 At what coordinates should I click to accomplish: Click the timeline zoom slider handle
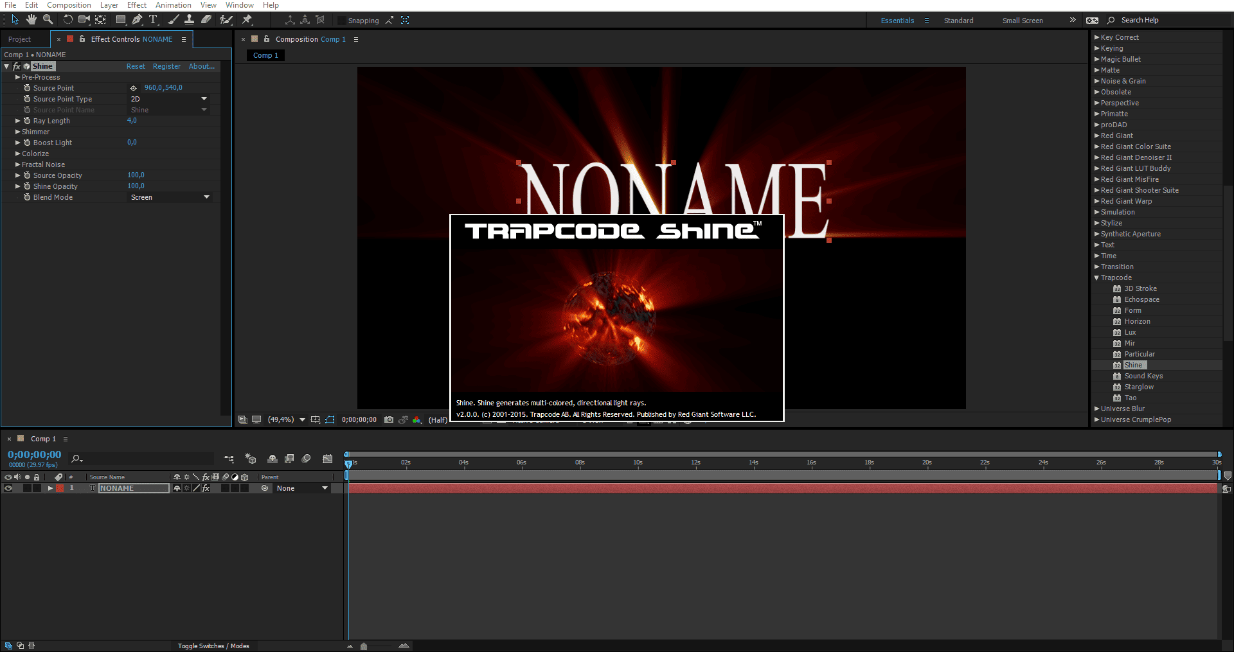coord(364,646)
